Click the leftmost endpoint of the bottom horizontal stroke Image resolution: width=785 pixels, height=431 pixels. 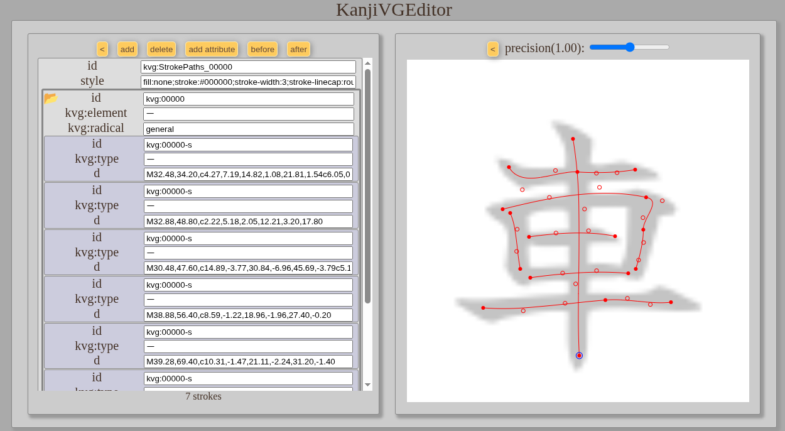pos(483,308)
